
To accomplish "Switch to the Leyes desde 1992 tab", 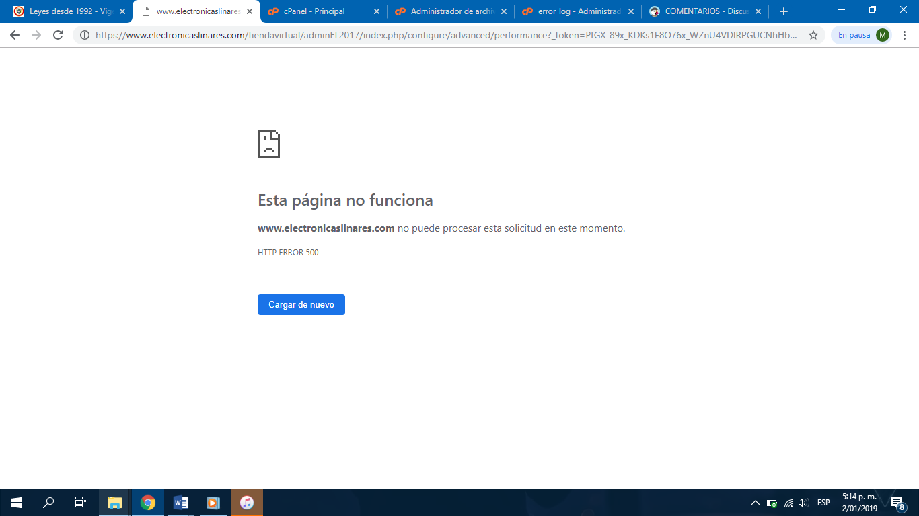I will pos(70,11).
